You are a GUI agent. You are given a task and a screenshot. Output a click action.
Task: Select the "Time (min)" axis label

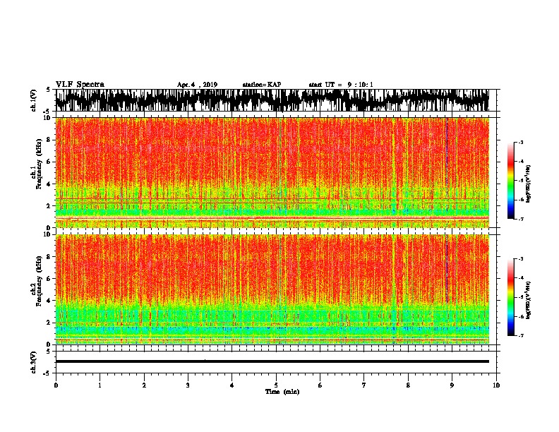[x=282, y=392]
